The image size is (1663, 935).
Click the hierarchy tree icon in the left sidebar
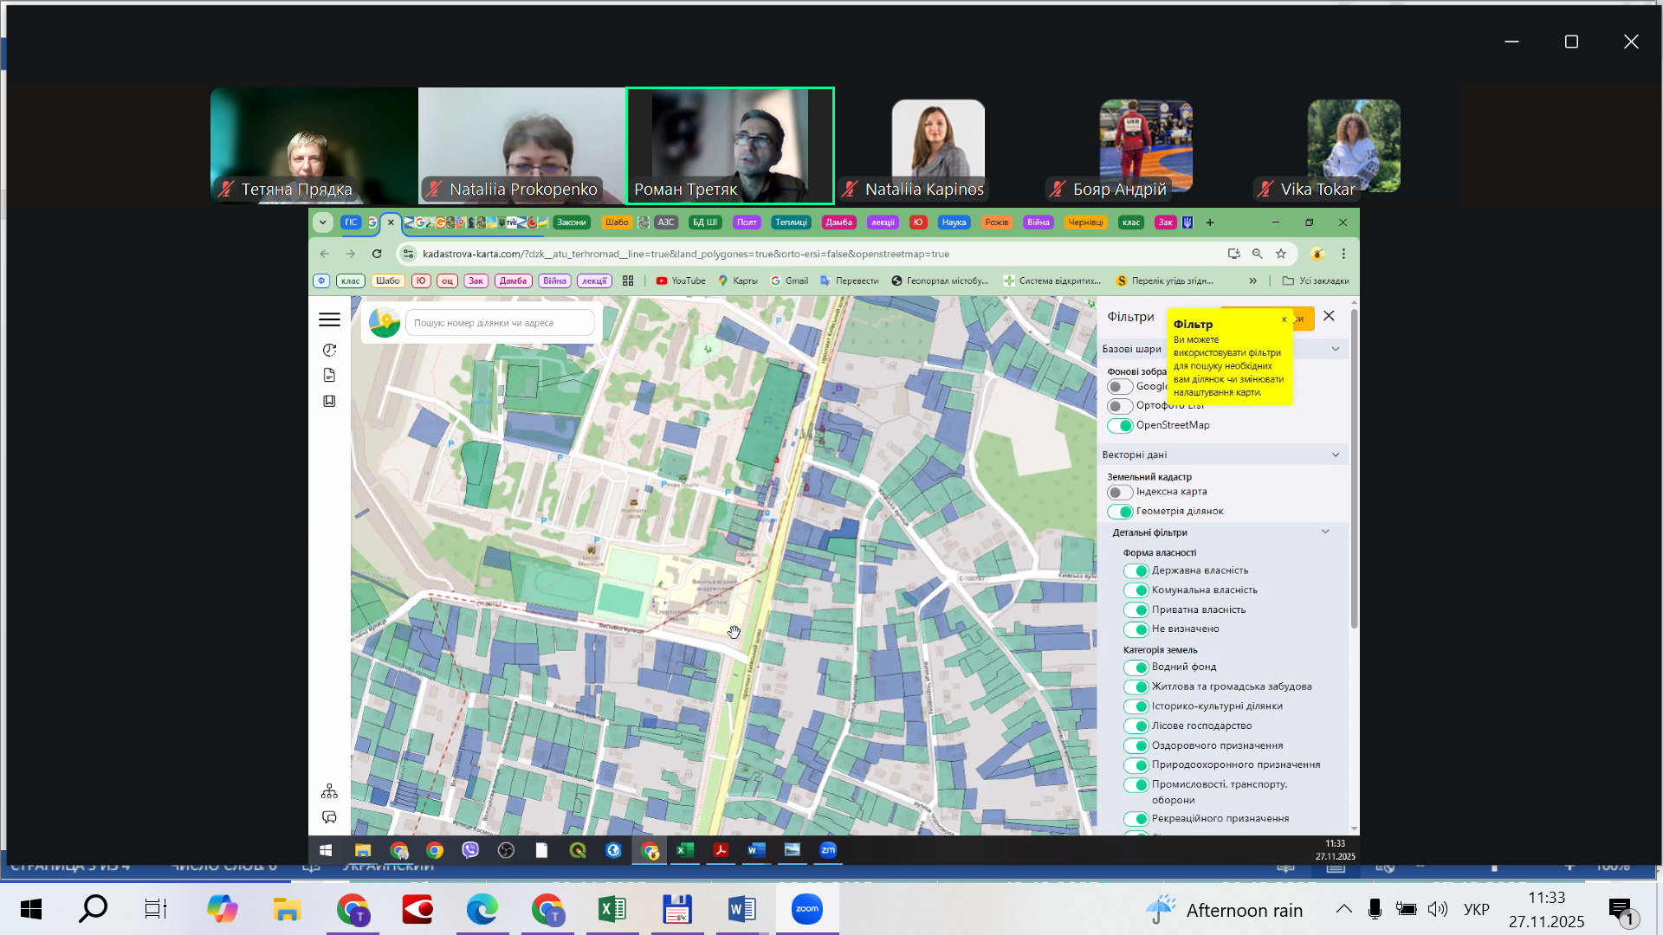click(x=329, y=791)
